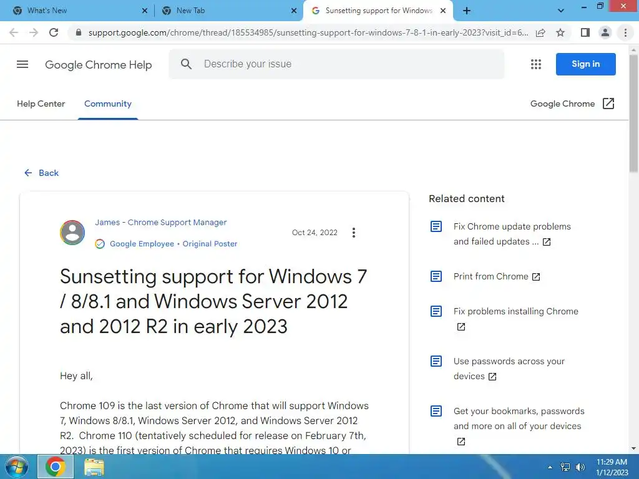The image size is (639, 479).
Task: Click the scrollbar down arrow
Action: coord(633,448)
